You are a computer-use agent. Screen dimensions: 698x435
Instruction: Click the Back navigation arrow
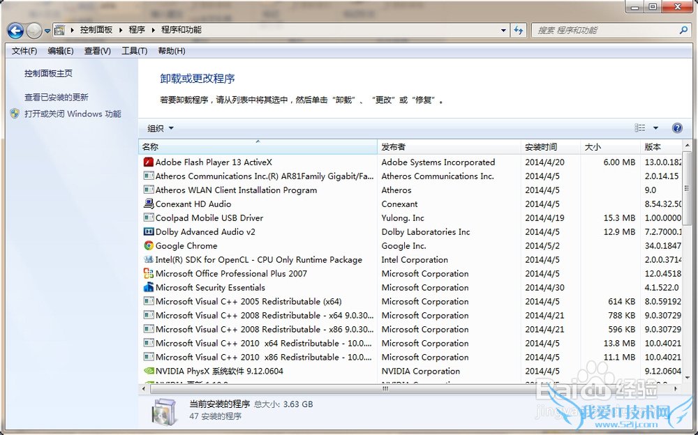(x=15, y=31)
